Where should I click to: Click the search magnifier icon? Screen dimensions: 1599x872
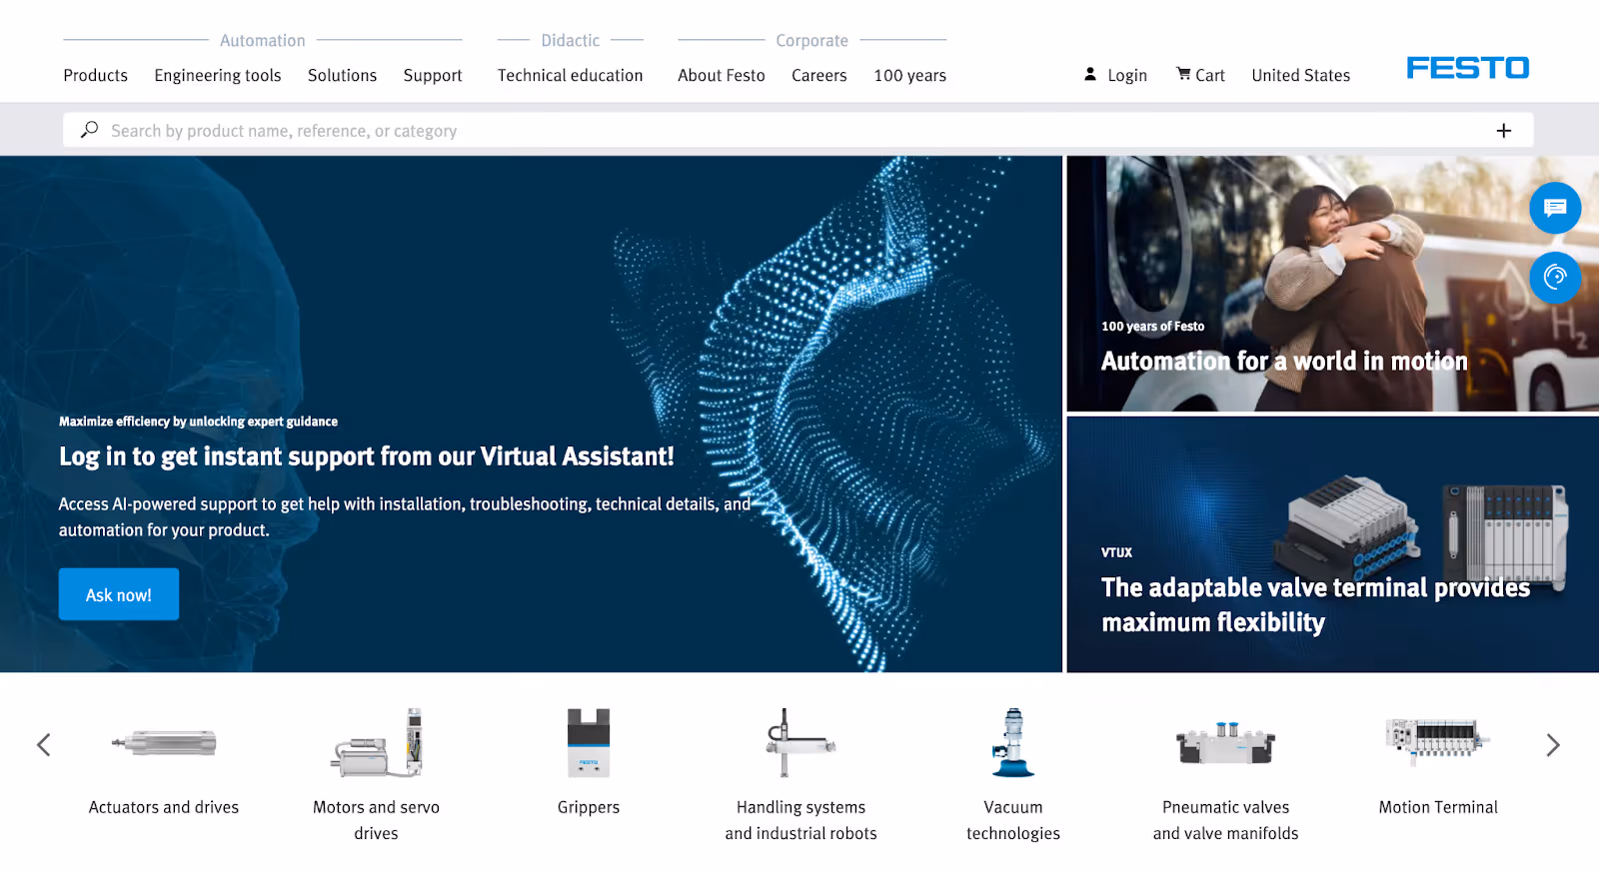coord(89,130)
